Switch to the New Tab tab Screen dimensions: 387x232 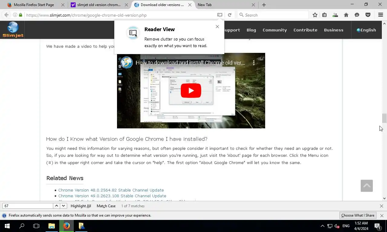point(204,5)
